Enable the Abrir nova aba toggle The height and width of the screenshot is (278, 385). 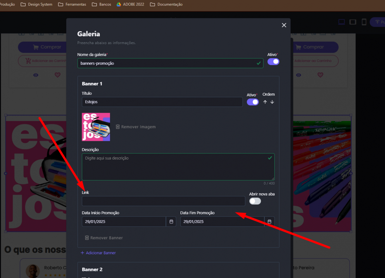pos(255,201)
